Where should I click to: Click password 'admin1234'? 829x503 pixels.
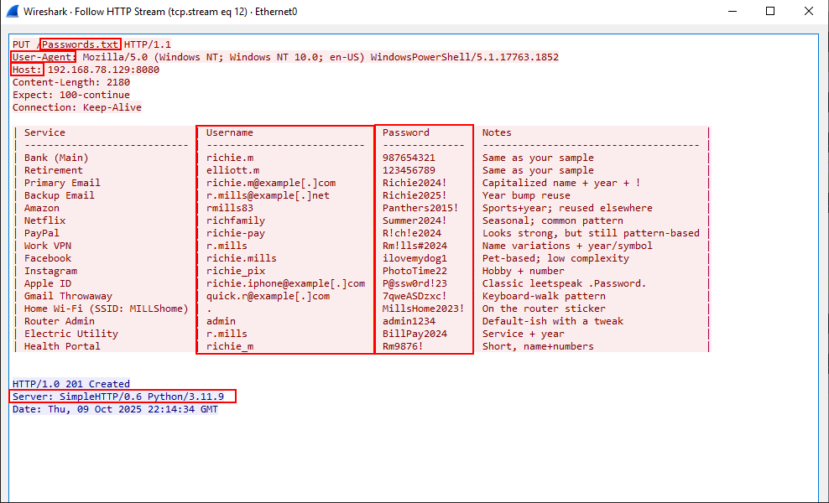pos(409,321)
